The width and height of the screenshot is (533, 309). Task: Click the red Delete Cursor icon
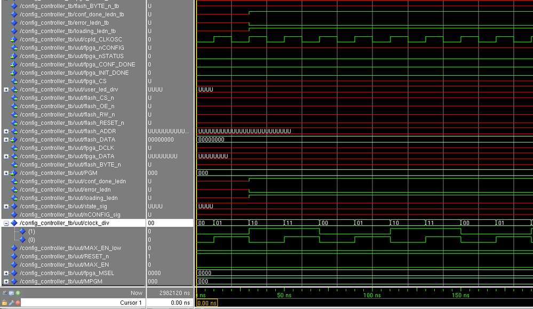click(x=18, y=303)
